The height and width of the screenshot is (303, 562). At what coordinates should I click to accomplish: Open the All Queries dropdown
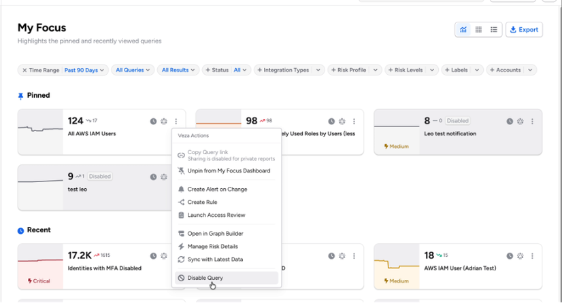tap(133, 70)
